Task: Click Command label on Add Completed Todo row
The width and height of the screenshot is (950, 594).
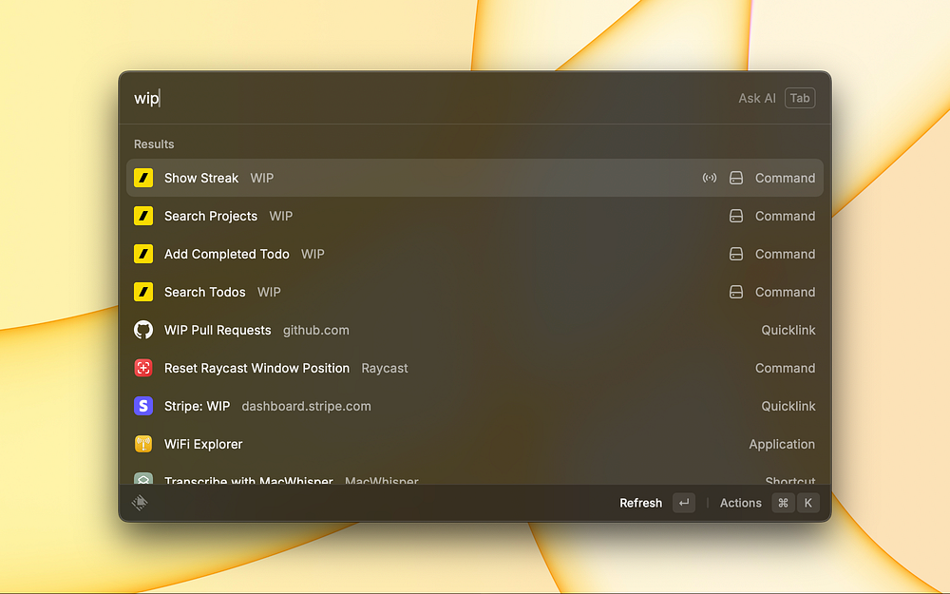Action: [x=785, y=254]
